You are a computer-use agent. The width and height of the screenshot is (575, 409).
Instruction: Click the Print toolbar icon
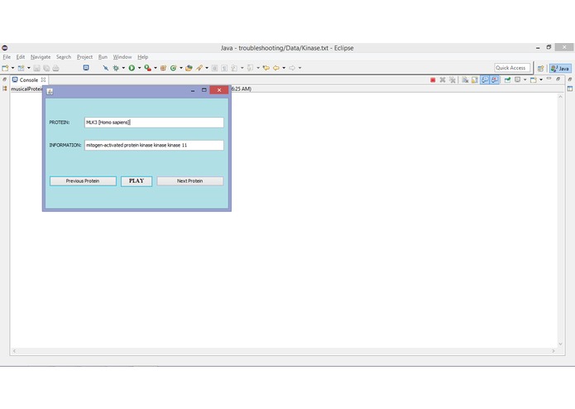(55, 68)
